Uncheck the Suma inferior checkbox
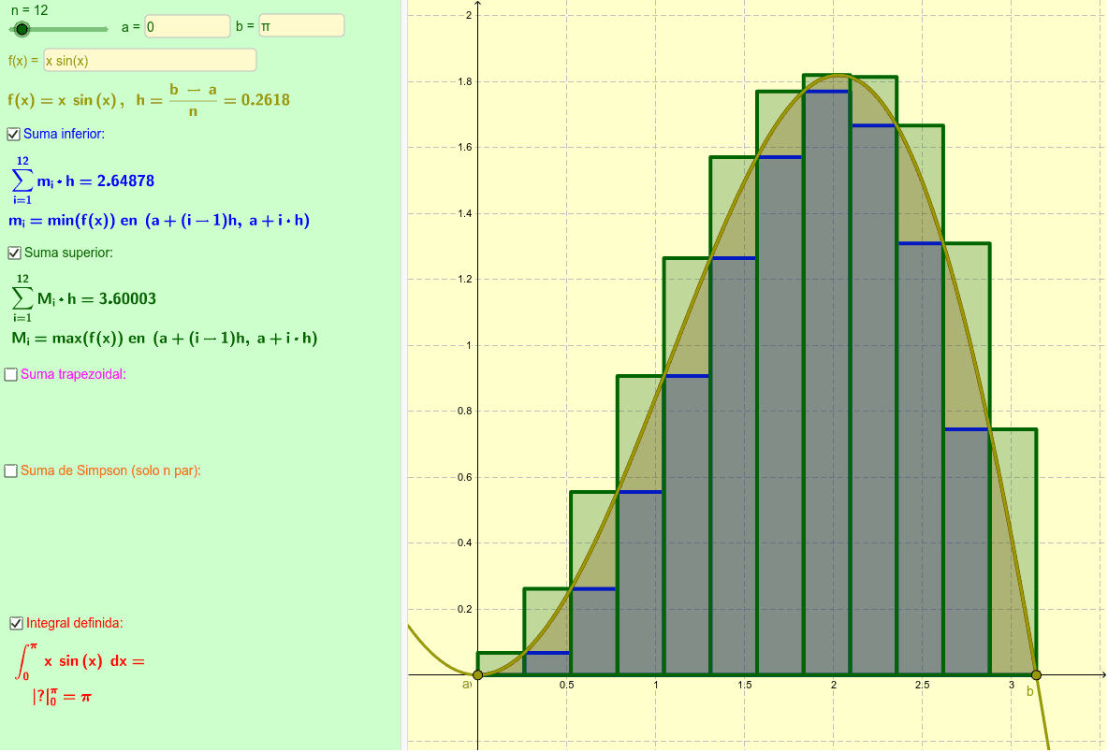The height and width of the screenshot is (752, 1108). (13, 134)
